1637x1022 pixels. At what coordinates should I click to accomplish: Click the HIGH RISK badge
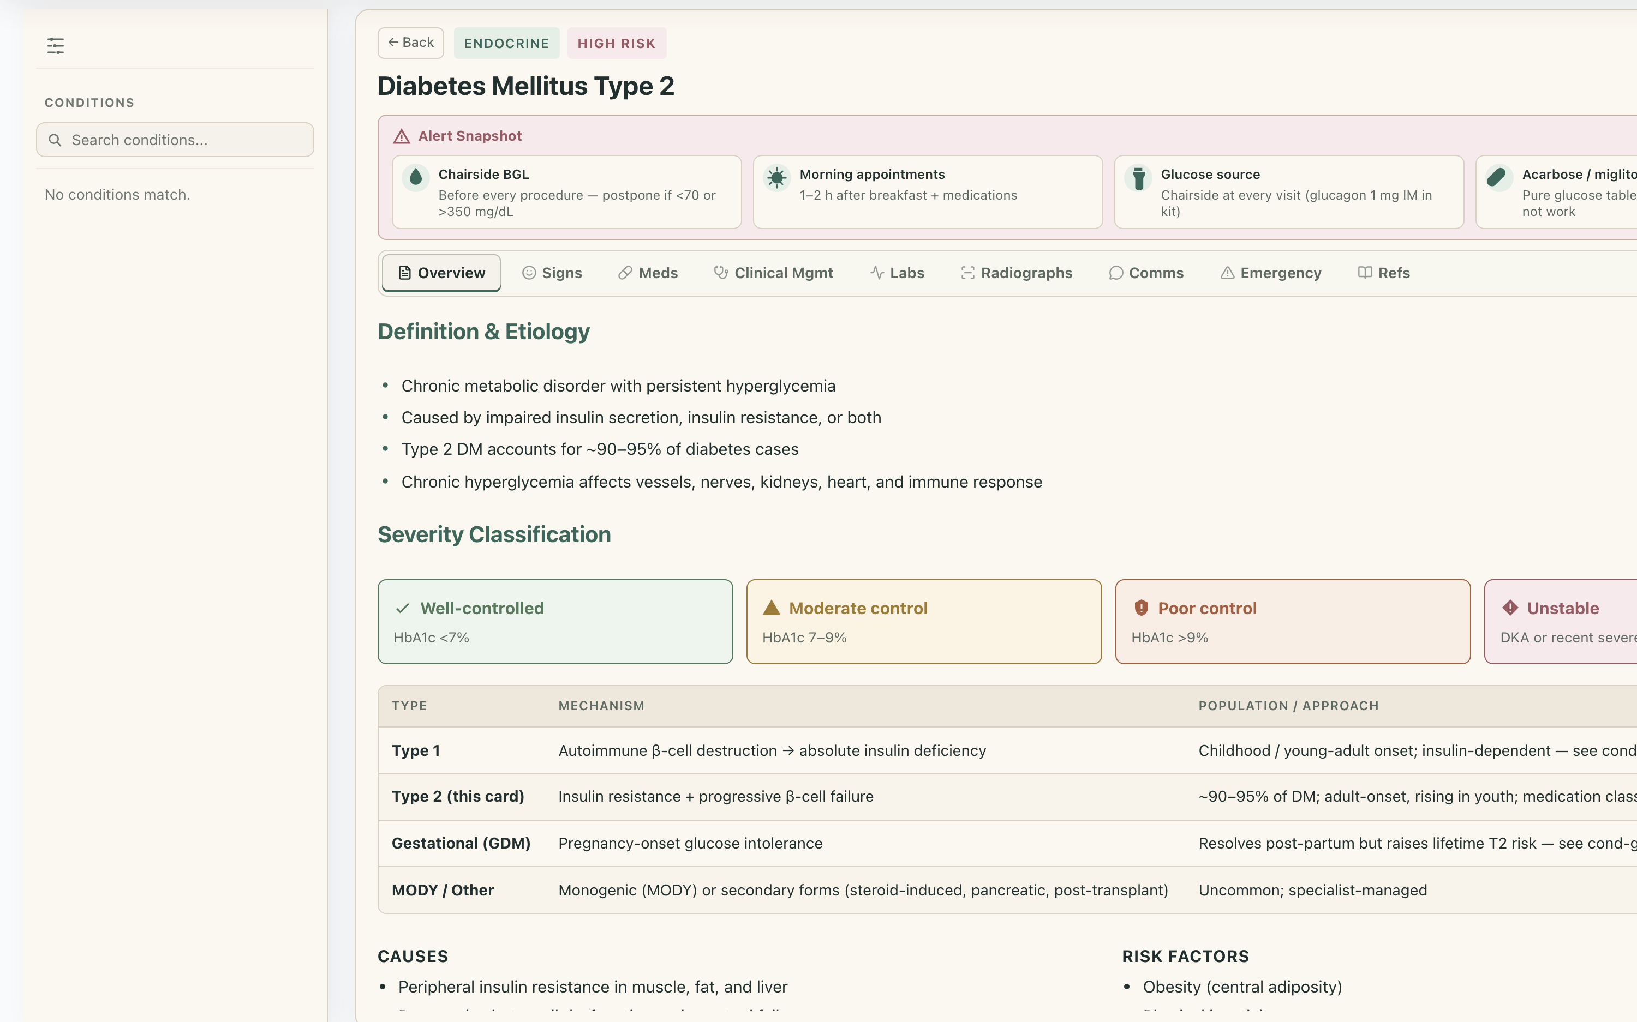(617, 43)
